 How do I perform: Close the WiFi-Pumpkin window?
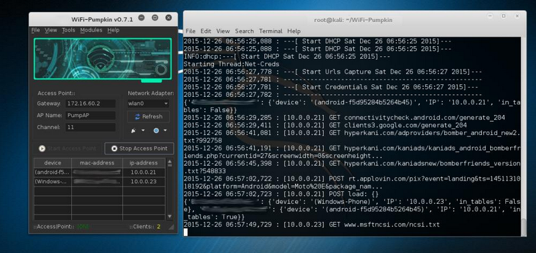(169, 18)
